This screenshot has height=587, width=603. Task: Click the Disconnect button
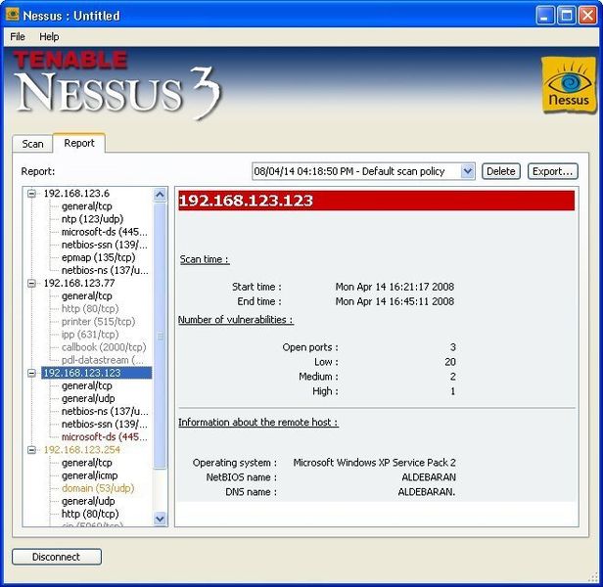pyautogui.click(x=57, y=557)
